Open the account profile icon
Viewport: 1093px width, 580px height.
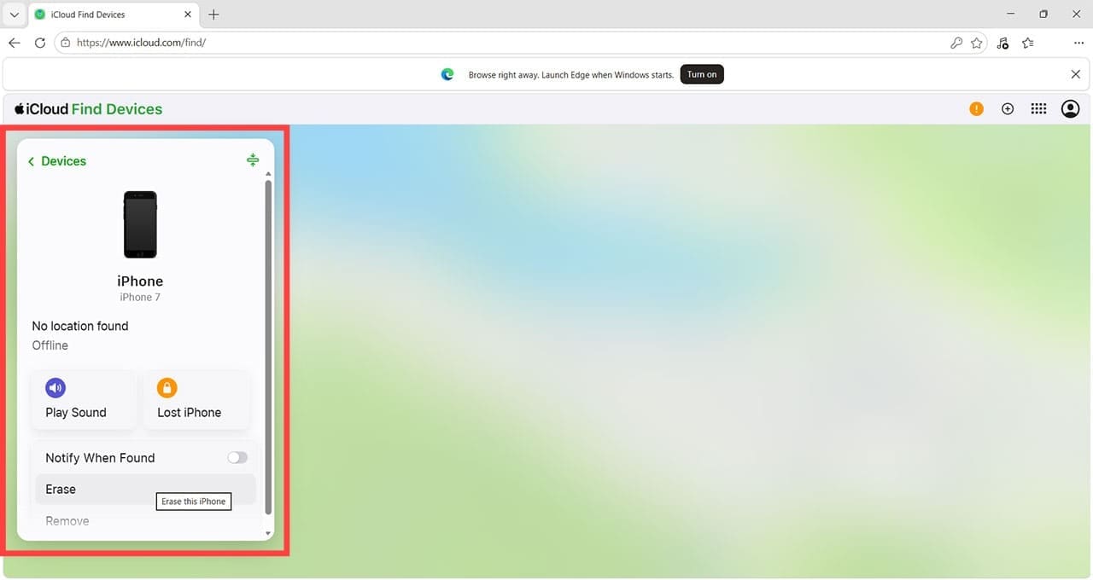pos(1070,109)
